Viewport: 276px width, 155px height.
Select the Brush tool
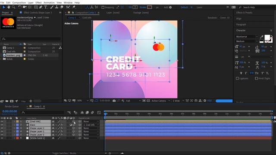coord(52,7)
